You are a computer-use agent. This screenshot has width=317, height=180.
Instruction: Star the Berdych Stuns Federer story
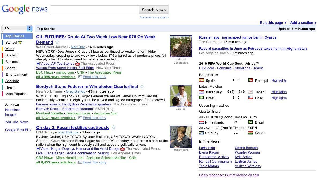point(142,87)
